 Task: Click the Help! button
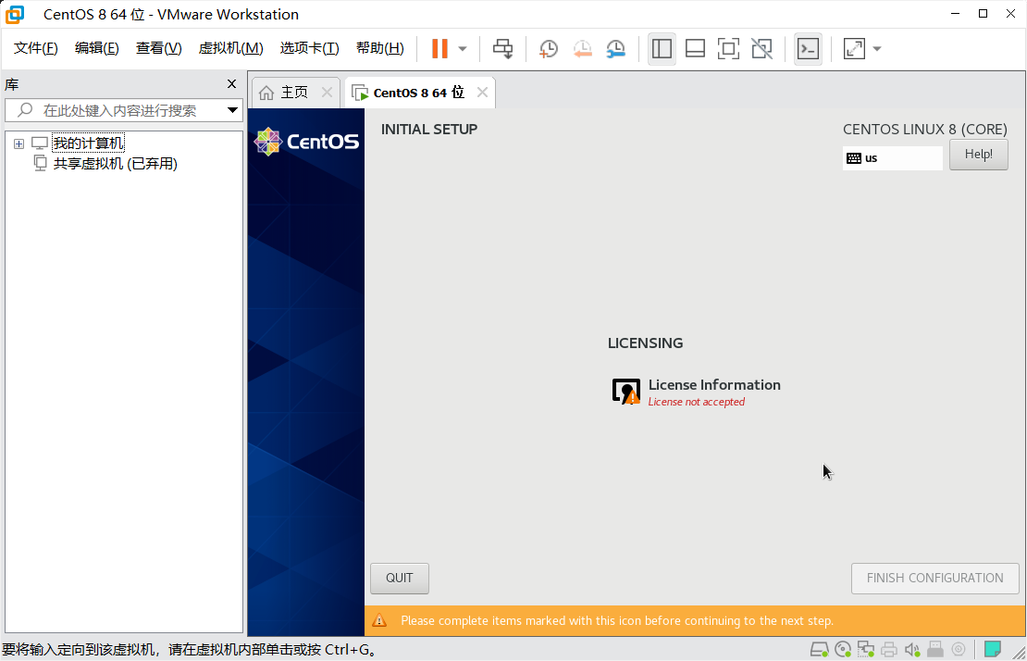(979, 155)
